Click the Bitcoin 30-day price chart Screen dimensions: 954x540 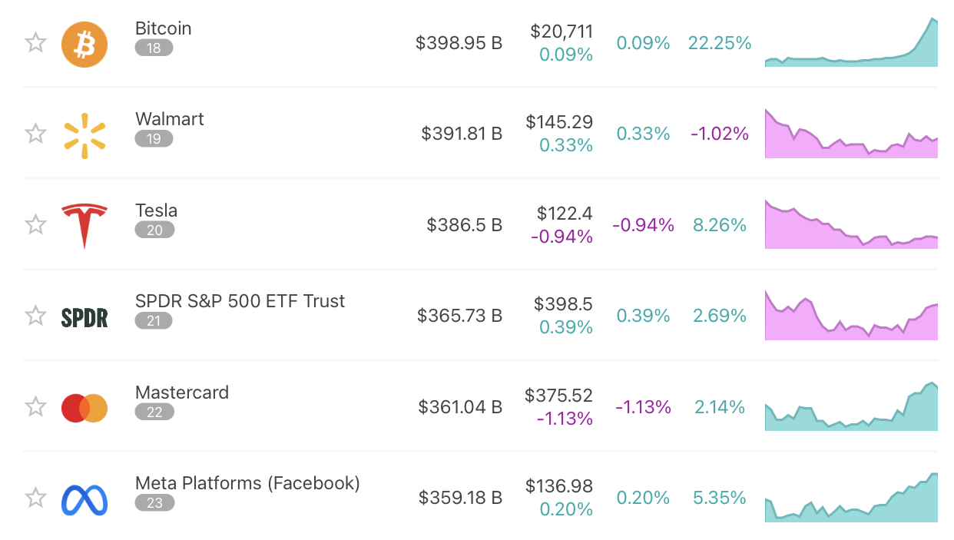(x=851, y=45)
